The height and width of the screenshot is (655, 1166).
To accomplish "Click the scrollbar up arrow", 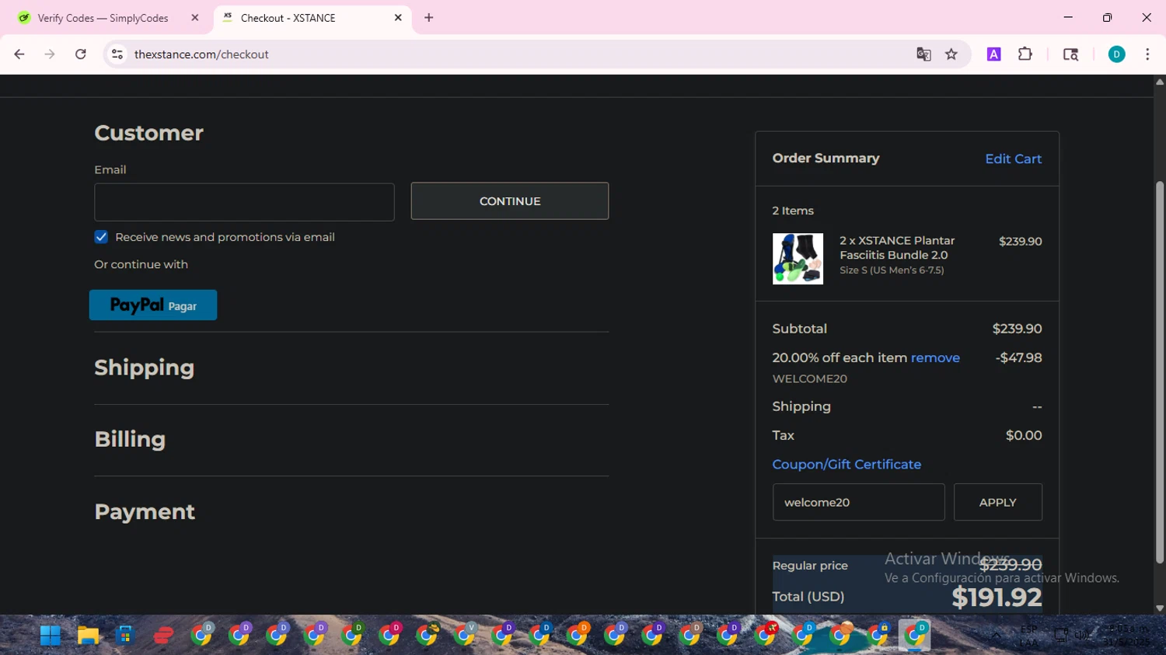I will click(1160, 81).
